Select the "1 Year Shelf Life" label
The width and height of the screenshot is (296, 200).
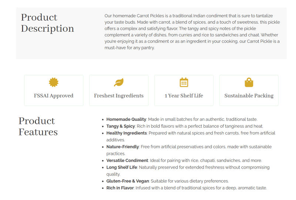tap(184, 96)
